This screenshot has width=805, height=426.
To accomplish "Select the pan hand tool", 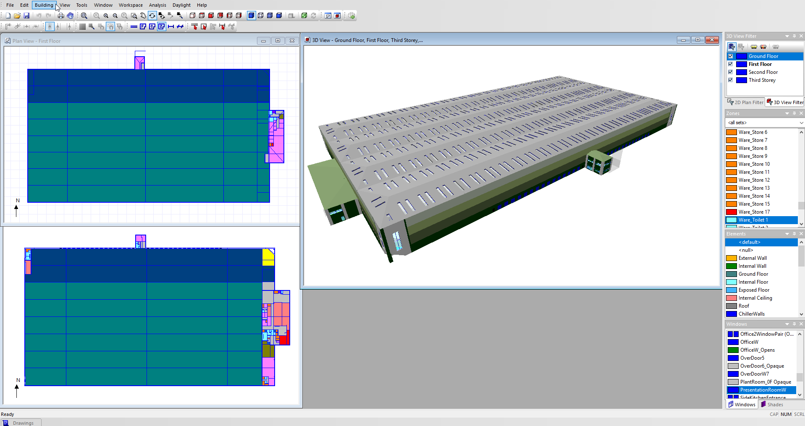I will tap(143, 16).
